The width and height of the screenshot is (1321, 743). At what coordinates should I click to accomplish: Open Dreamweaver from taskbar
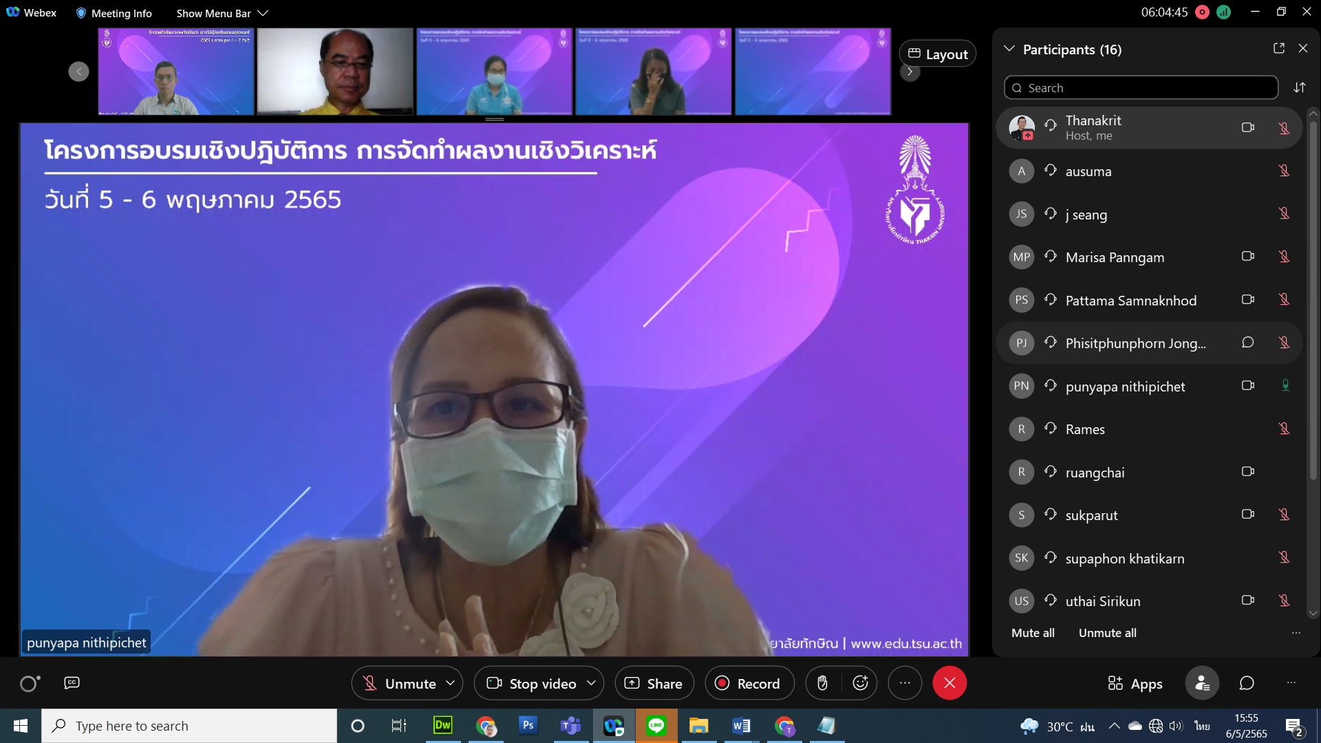[443, 726]
